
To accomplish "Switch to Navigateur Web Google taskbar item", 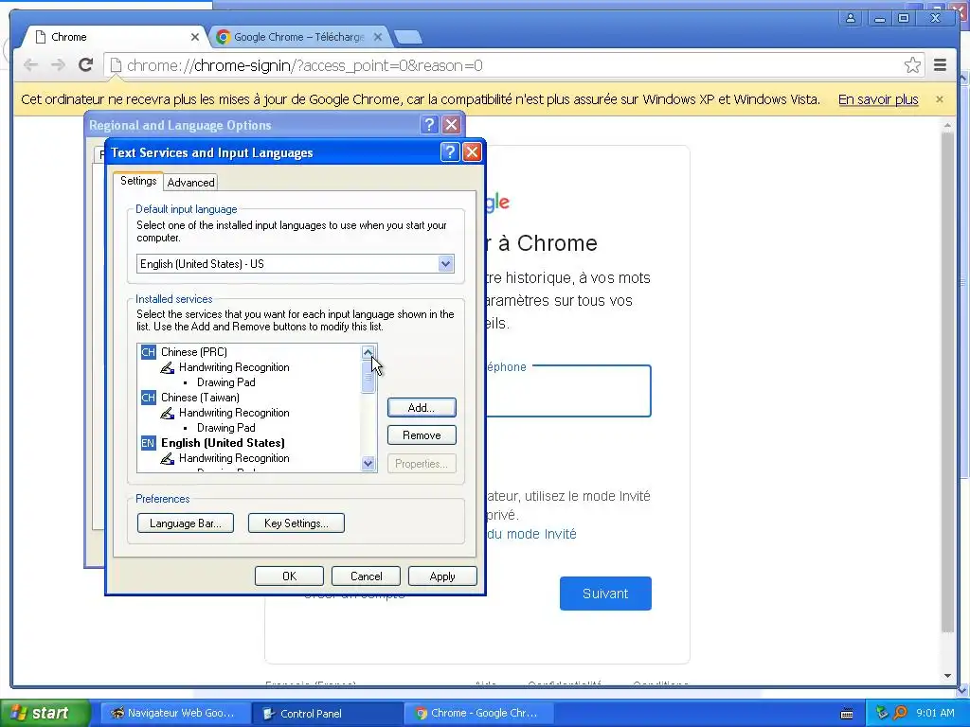I will tap(174, 713).
